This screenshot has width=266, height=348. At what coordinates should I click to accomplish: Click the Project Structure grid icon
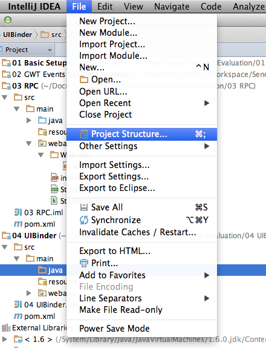(x=84, y=135)
